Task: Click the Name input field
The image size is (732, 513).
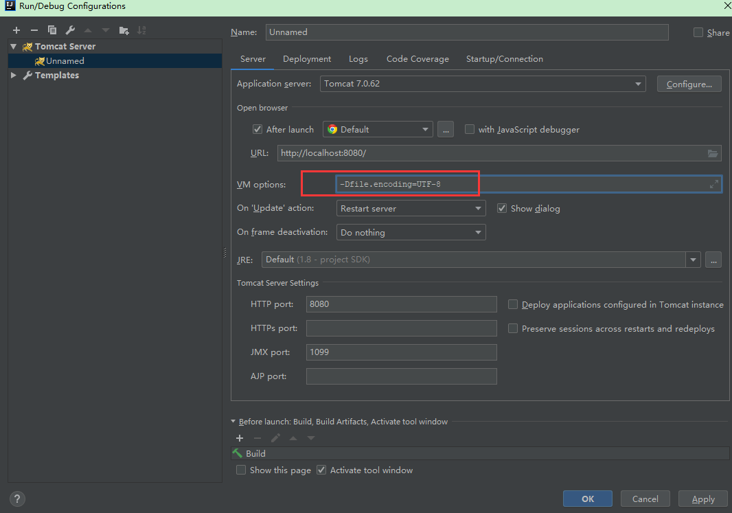Action: tap(467, 32)
